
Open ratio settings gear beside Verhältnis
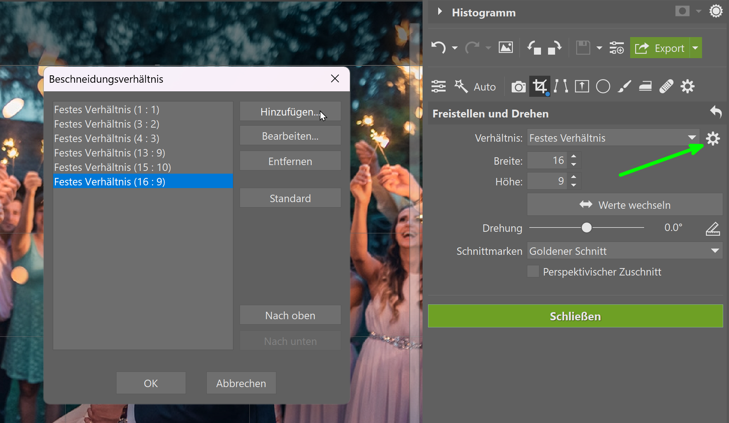click(713, 138)
